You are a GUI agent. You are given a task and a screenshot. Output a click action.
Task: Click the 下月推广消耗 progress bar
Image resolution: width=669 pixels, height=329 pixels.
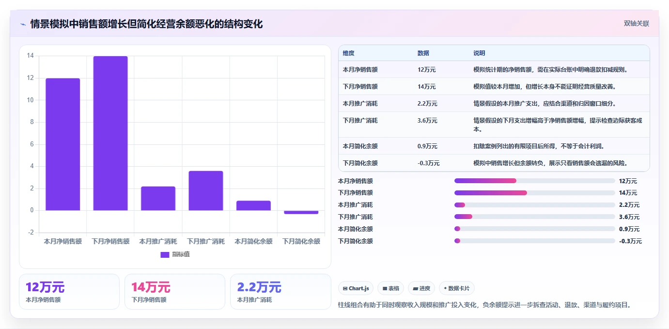click(535, 217)
